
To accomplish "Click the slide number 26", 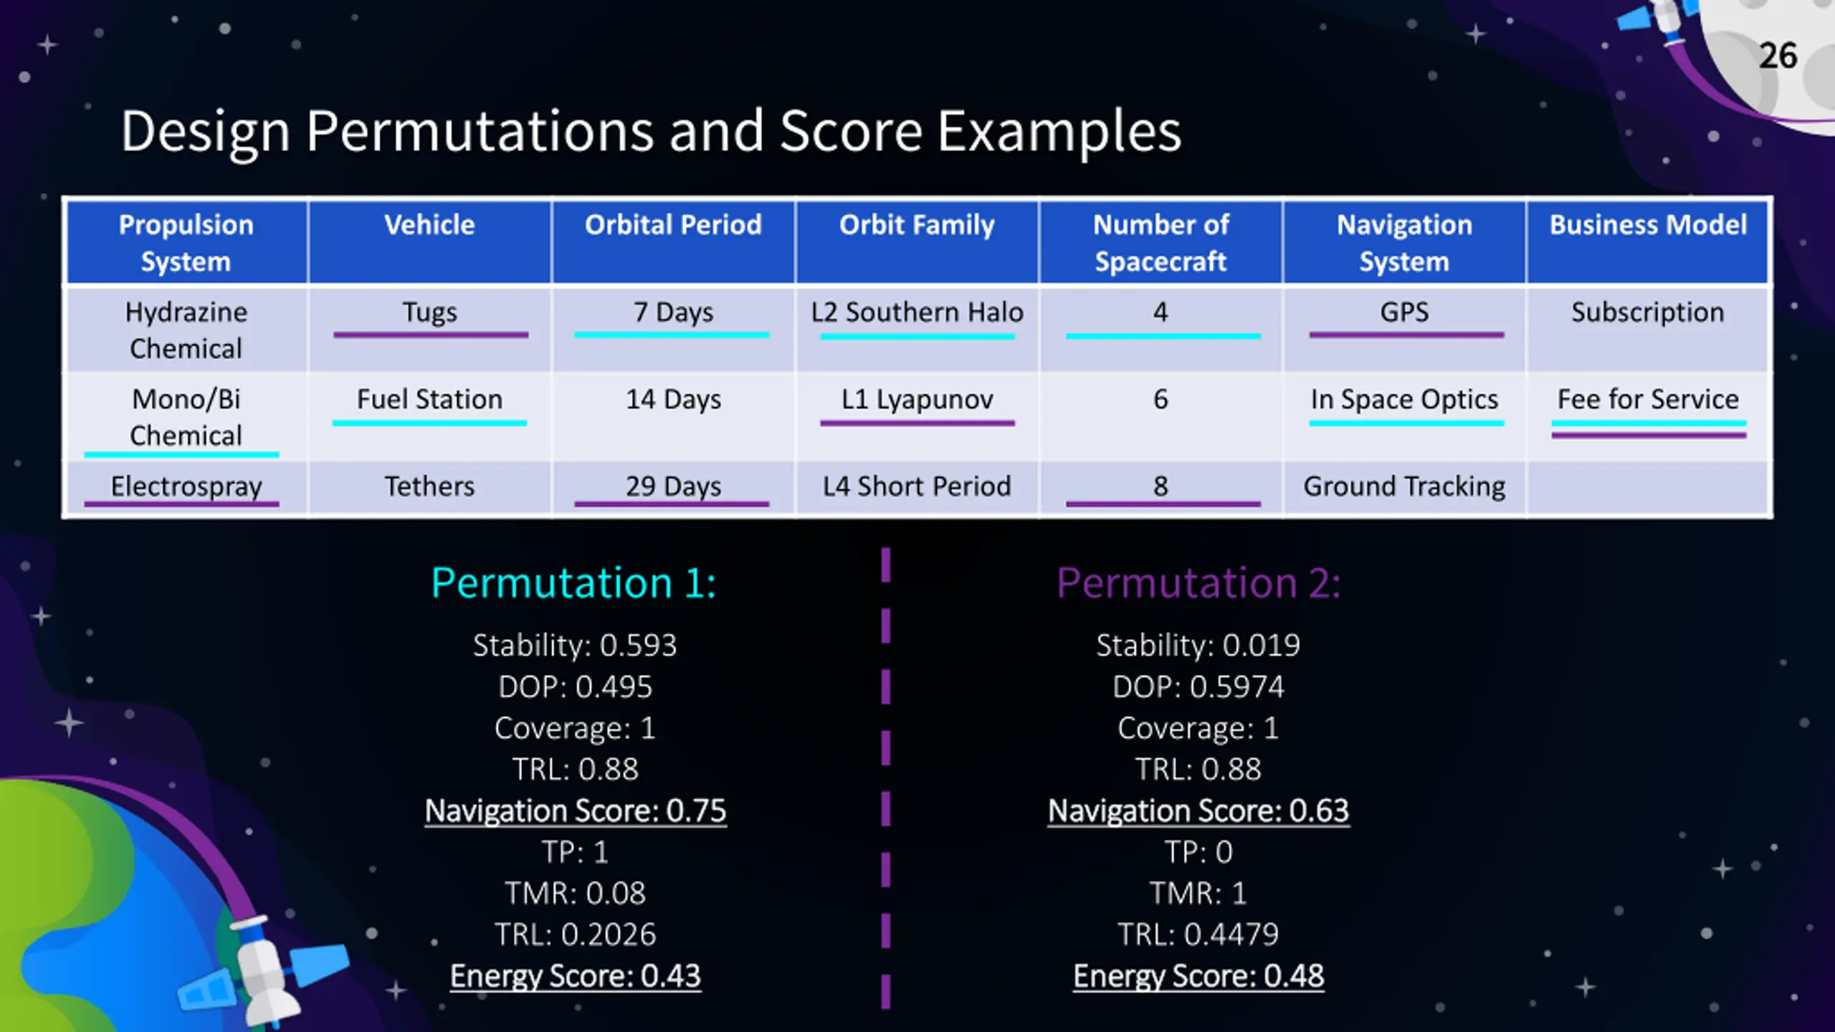I will 1778,56.
